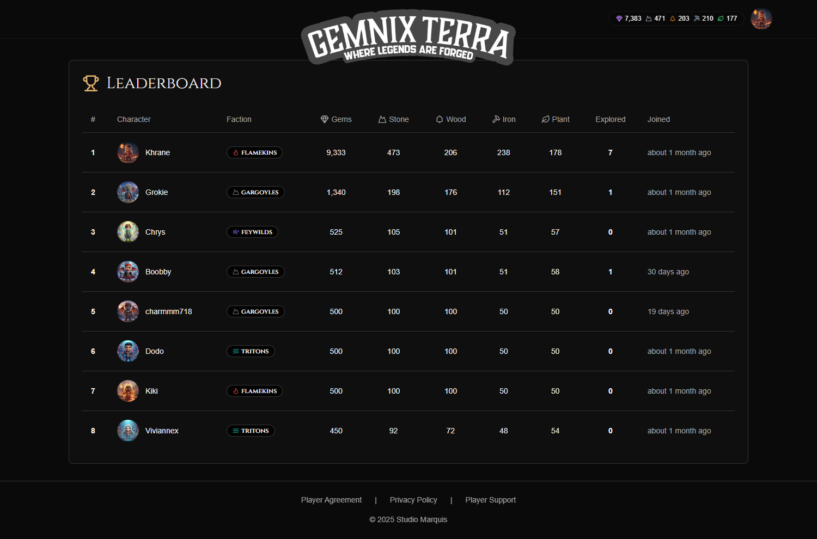This screenshot has height=539, width=817.
Task: Click Khrane's Flamekins faction badge
Action: pos(254,152)
